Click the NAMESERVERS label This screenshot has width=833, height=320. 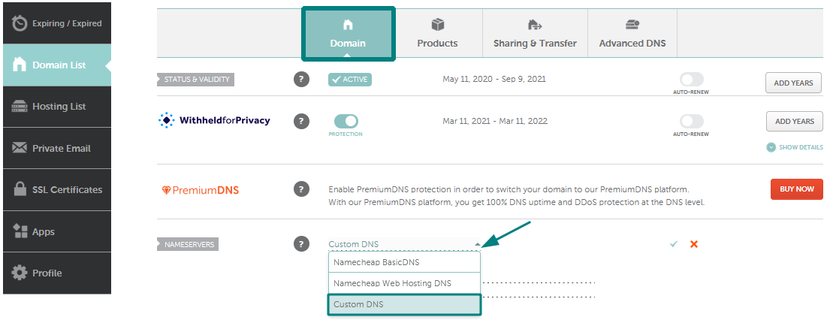pos(189,245)
